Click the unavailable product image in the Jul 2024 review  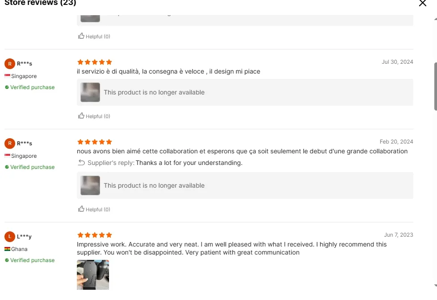click(x=90, y=92)
